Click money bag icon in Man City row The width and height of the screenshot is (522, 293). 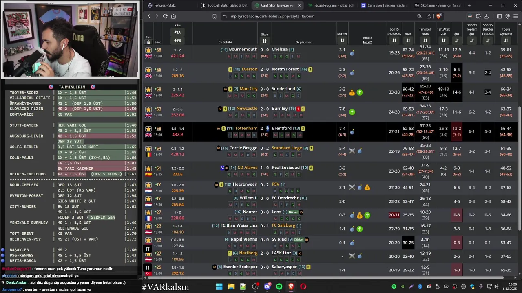[x=352, y=92]
